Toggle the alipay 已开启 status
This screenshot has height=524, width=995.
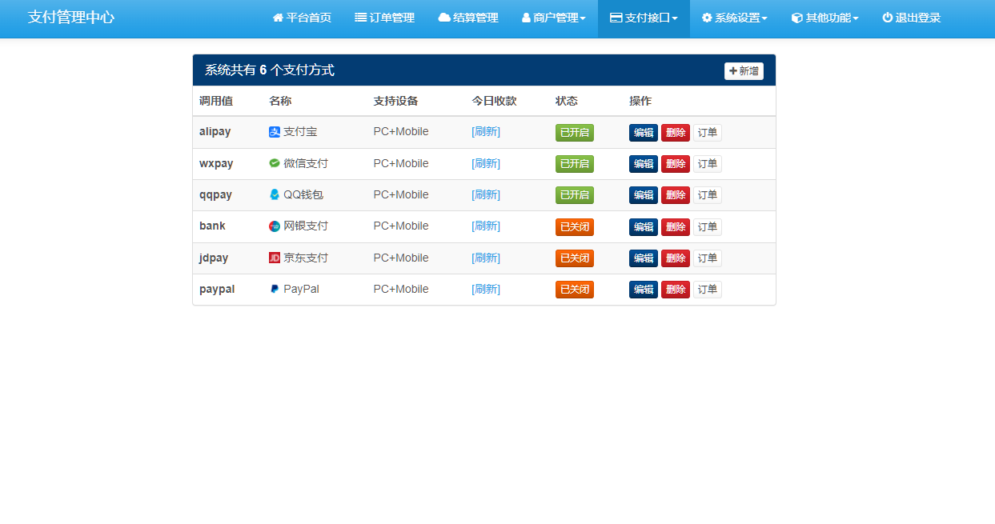pyautogui.click(x=575, y=133)
